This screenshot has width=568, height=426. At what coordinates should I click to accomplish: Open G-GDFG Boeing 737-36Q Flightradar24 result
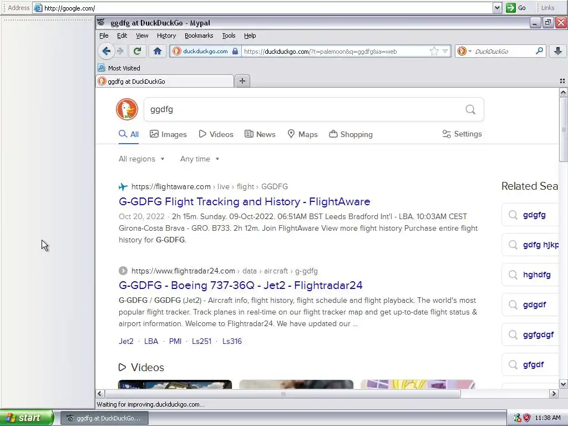[241, 285]
